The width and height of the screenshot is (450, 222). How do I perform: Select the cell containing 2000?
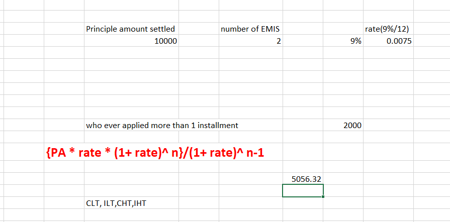pyautogui.click(x=343, y=125)
